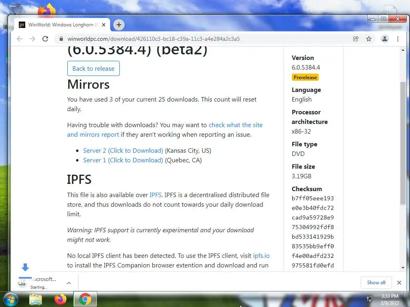The height and width of the screenshot is (307, 410).
Task: Download from Server 1 Quebec
Action: (x=123, y=160)
